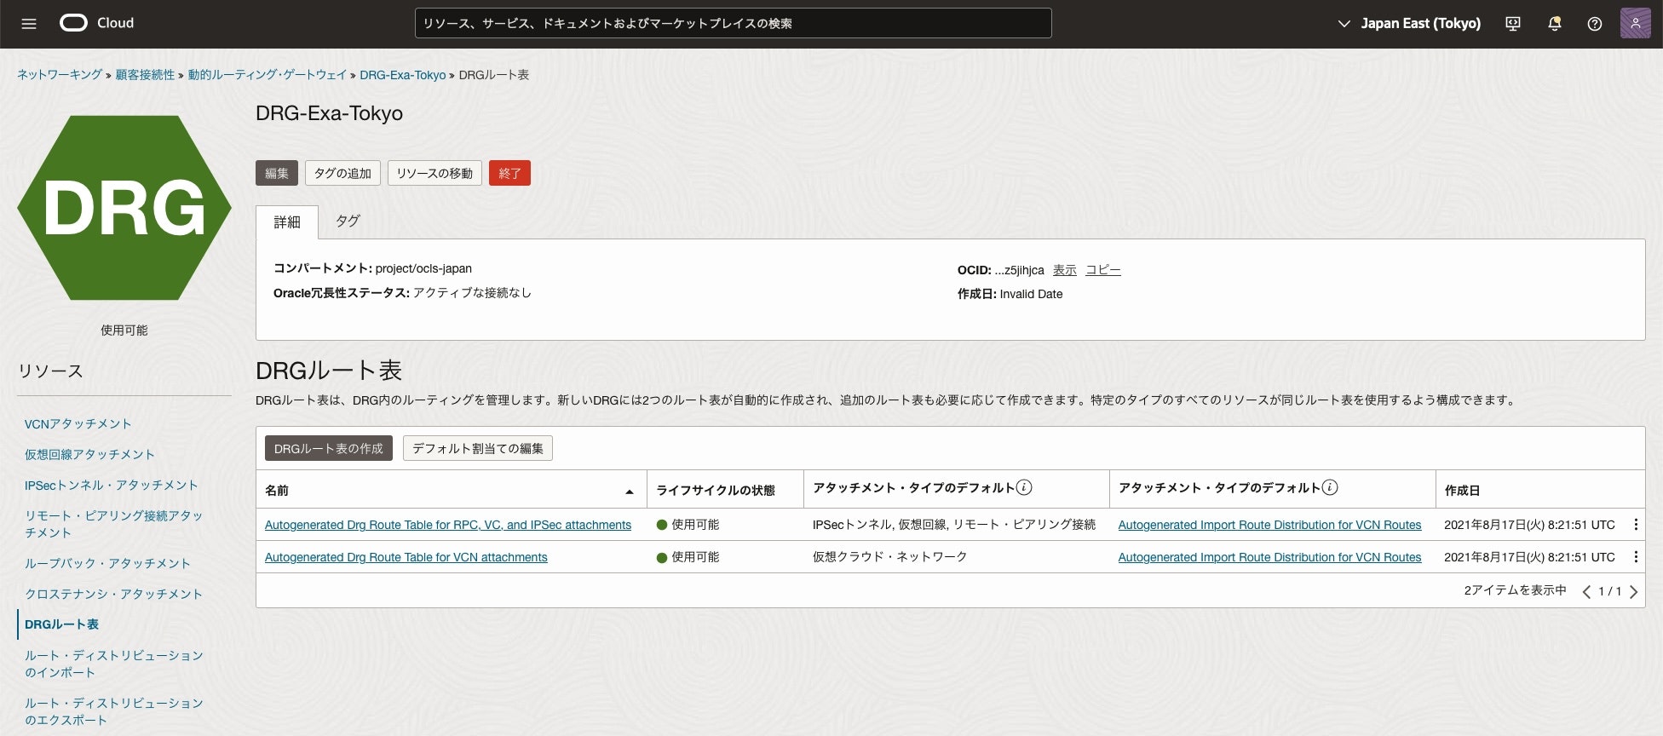Focus the resource search field
The width and height of the screenshot is (1663, 736).
[x=733, y=23]
